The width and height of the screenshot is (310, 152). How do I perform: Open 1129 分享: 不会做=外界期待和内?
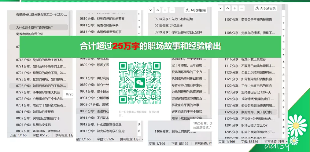click(250, 119)
